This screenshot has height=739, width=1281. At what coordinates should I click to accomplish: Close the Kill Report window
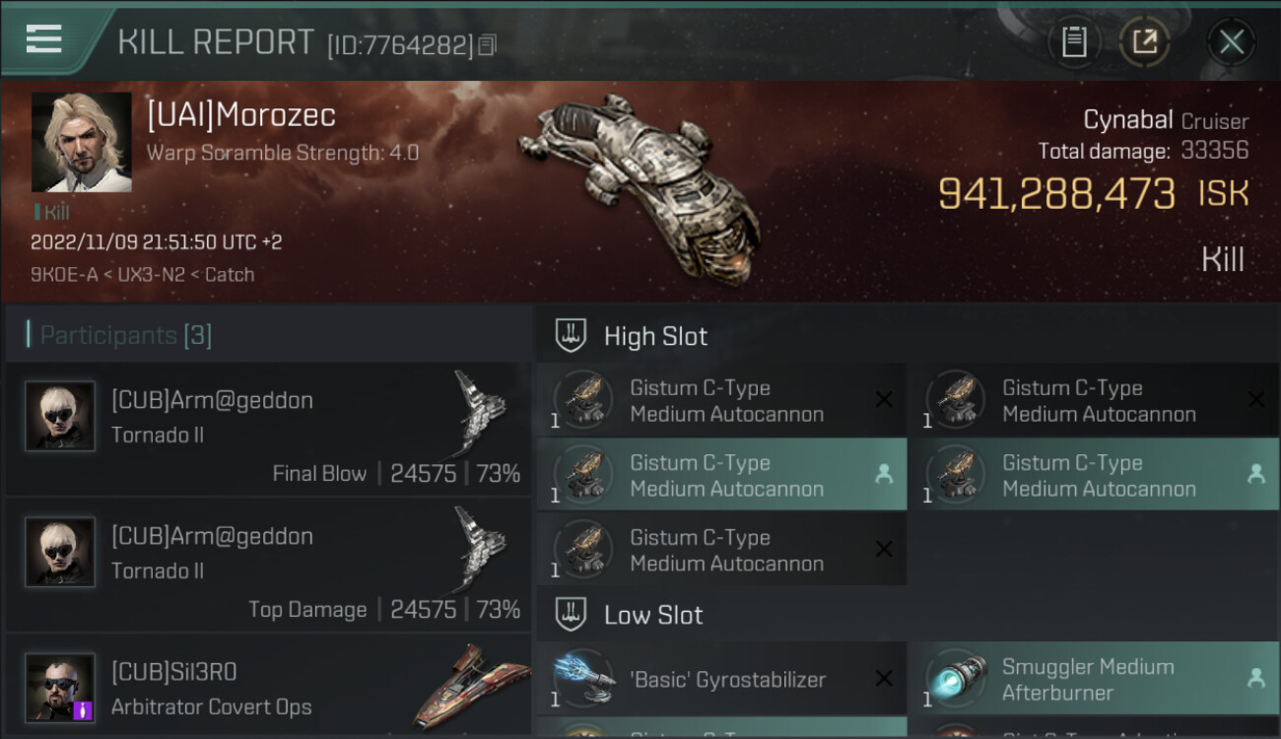click(1231, 41)
